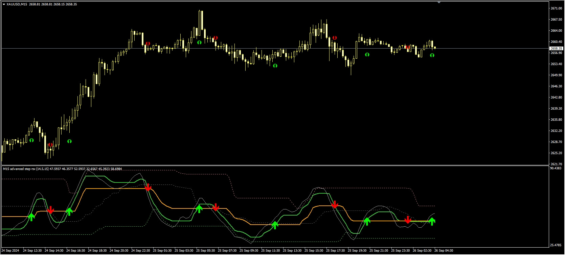Click the 90.4383 indicator scale maximum value
The image size is (565, 255).
coord(556,168)
